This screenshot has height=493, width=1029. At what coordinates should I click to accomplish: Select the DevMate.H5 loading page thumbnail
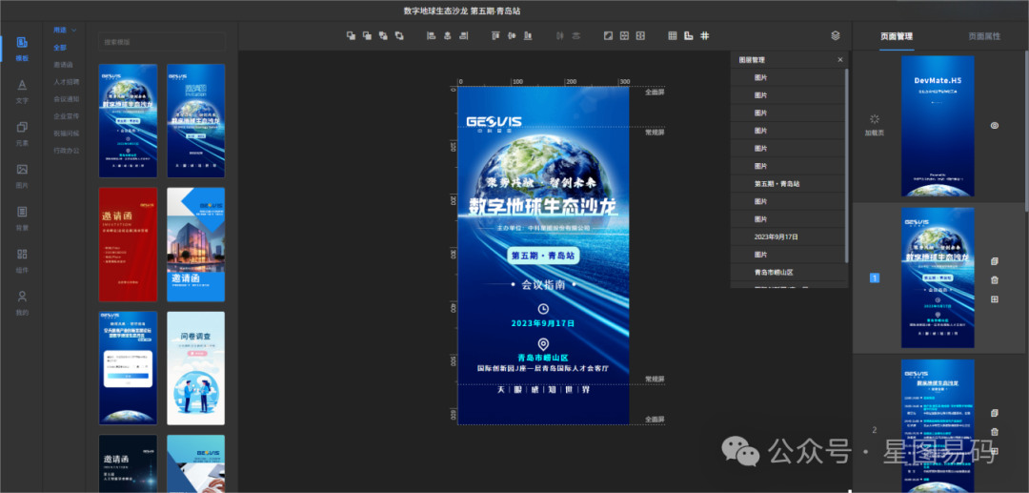938,126
